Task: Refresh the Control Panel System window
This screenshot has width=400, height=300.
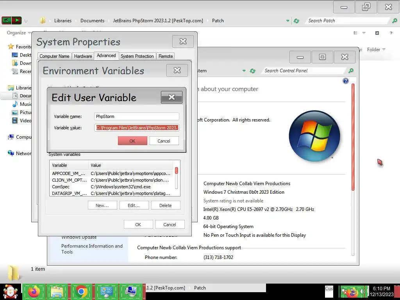Action: [x=253, y=71]
